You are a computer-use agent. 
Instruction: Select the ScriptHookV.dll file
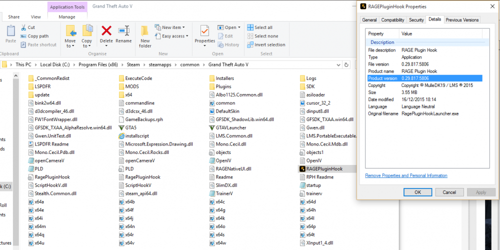click(x=47, y=185)
